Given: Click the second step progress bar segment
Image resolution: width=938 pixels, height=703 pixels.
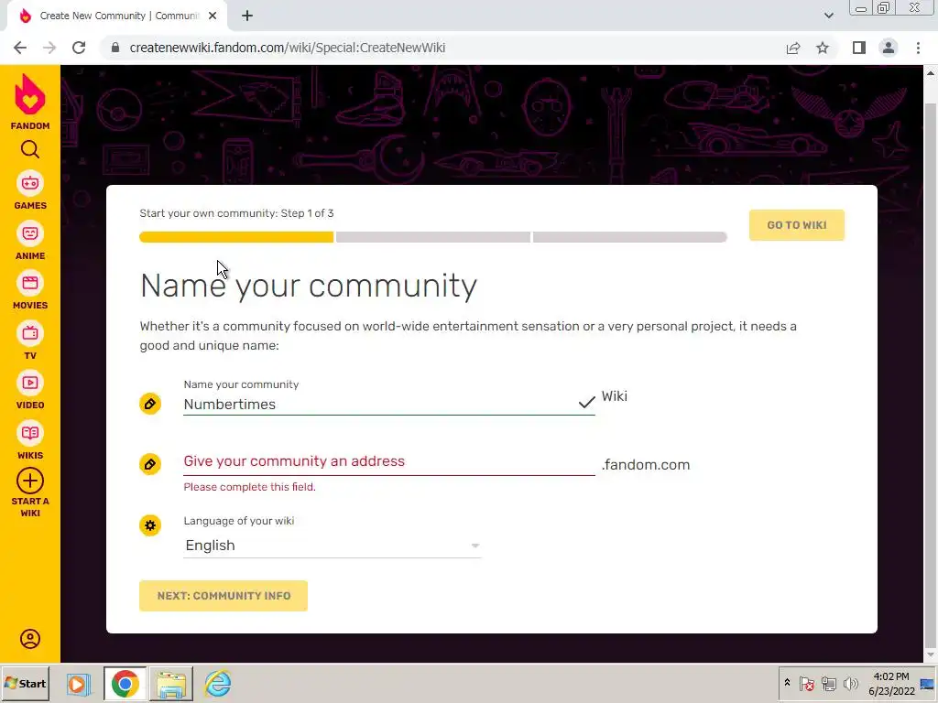Looking at the screenshot, I should point(433,237).
